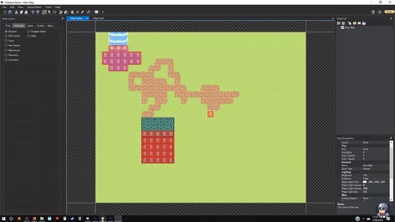Click the first Flip selection icon

click(60, 12)
